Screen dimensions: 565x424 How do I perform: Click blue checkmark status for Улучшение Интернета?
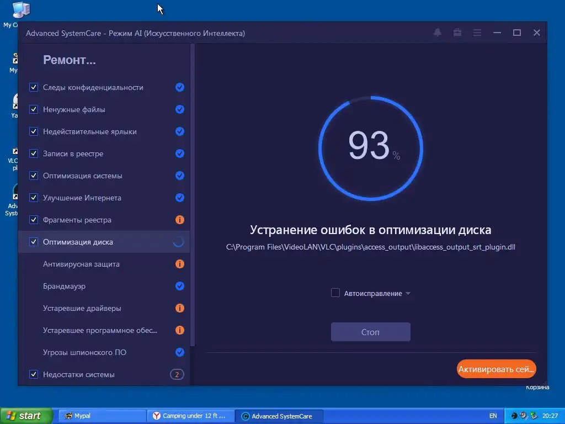tap(180, 198)
